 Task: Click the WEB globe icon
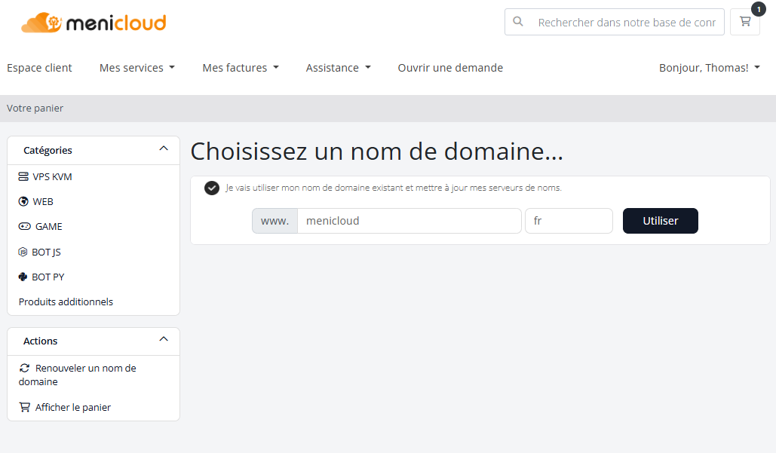click(23, 201)
